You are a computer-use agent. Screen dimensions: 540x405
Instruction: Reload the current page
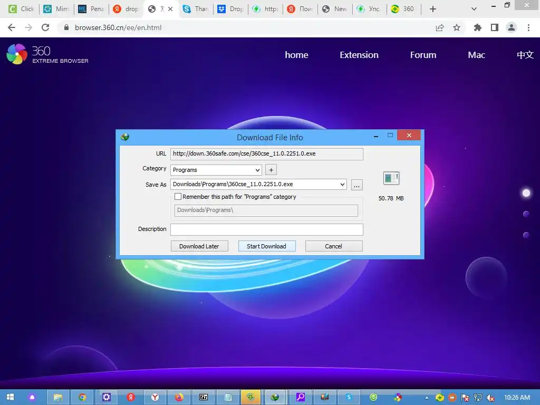pos(45,27)
